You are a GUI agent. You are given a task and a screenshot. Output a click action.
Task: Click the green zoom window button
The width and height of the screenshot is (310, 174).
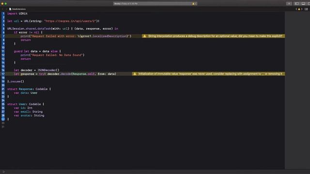click(6, 3)
